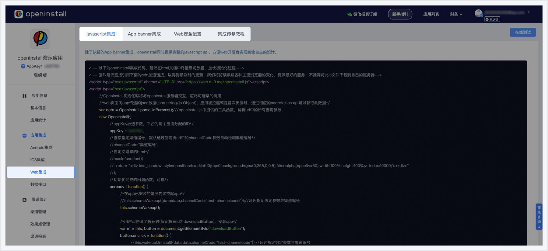Screen dimensions: 548x251
Task: Click the 'var data = OpenInstall.parseUrlParams()' line
Action: coord(136,110)
